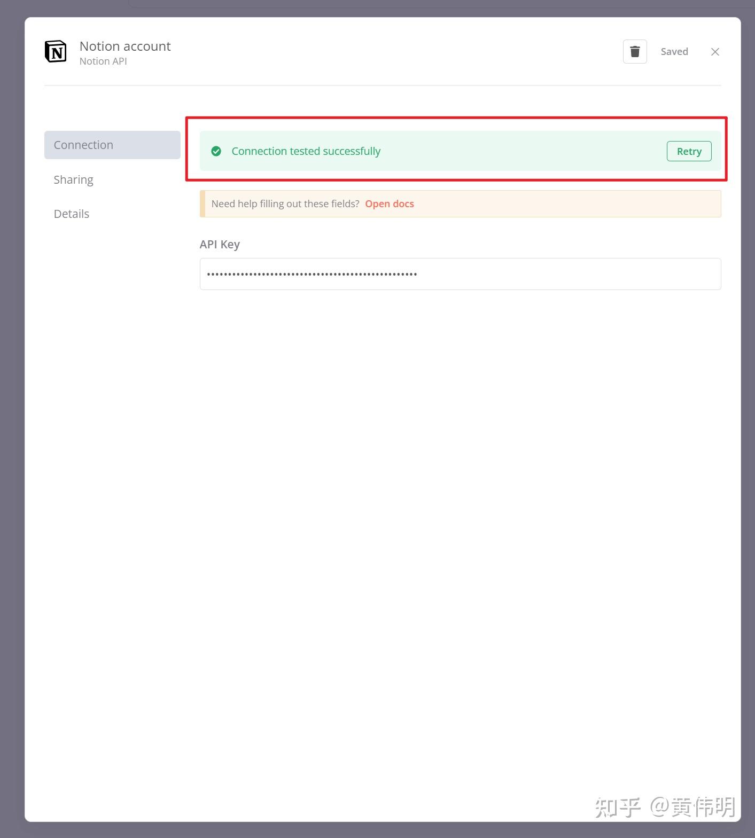
Task: Delete credential with trash icon
Action: point(635,52)
